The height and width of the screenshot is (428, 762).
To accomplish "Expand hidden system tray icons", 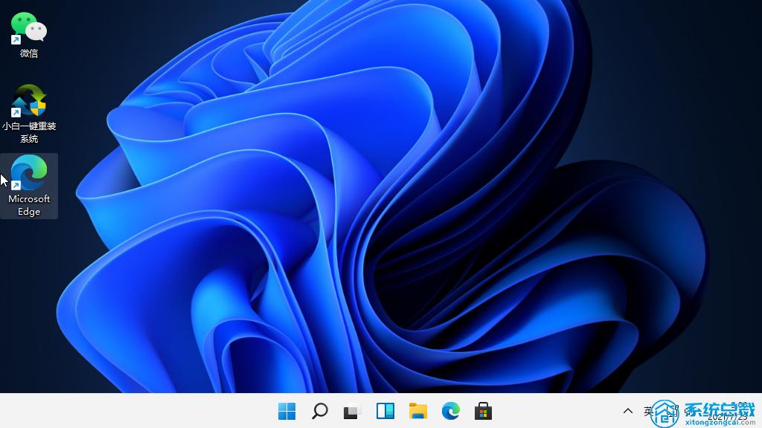I will coord(628,410).
